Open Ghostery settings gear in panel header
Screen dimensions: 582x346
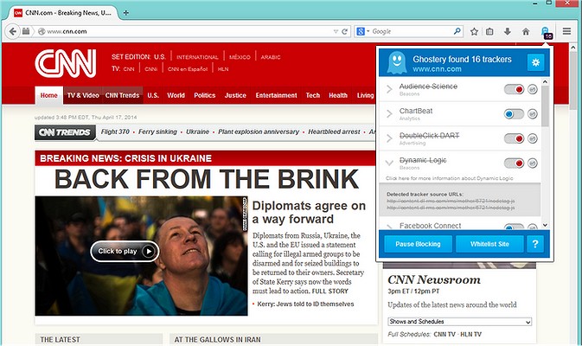coord(535,62)
